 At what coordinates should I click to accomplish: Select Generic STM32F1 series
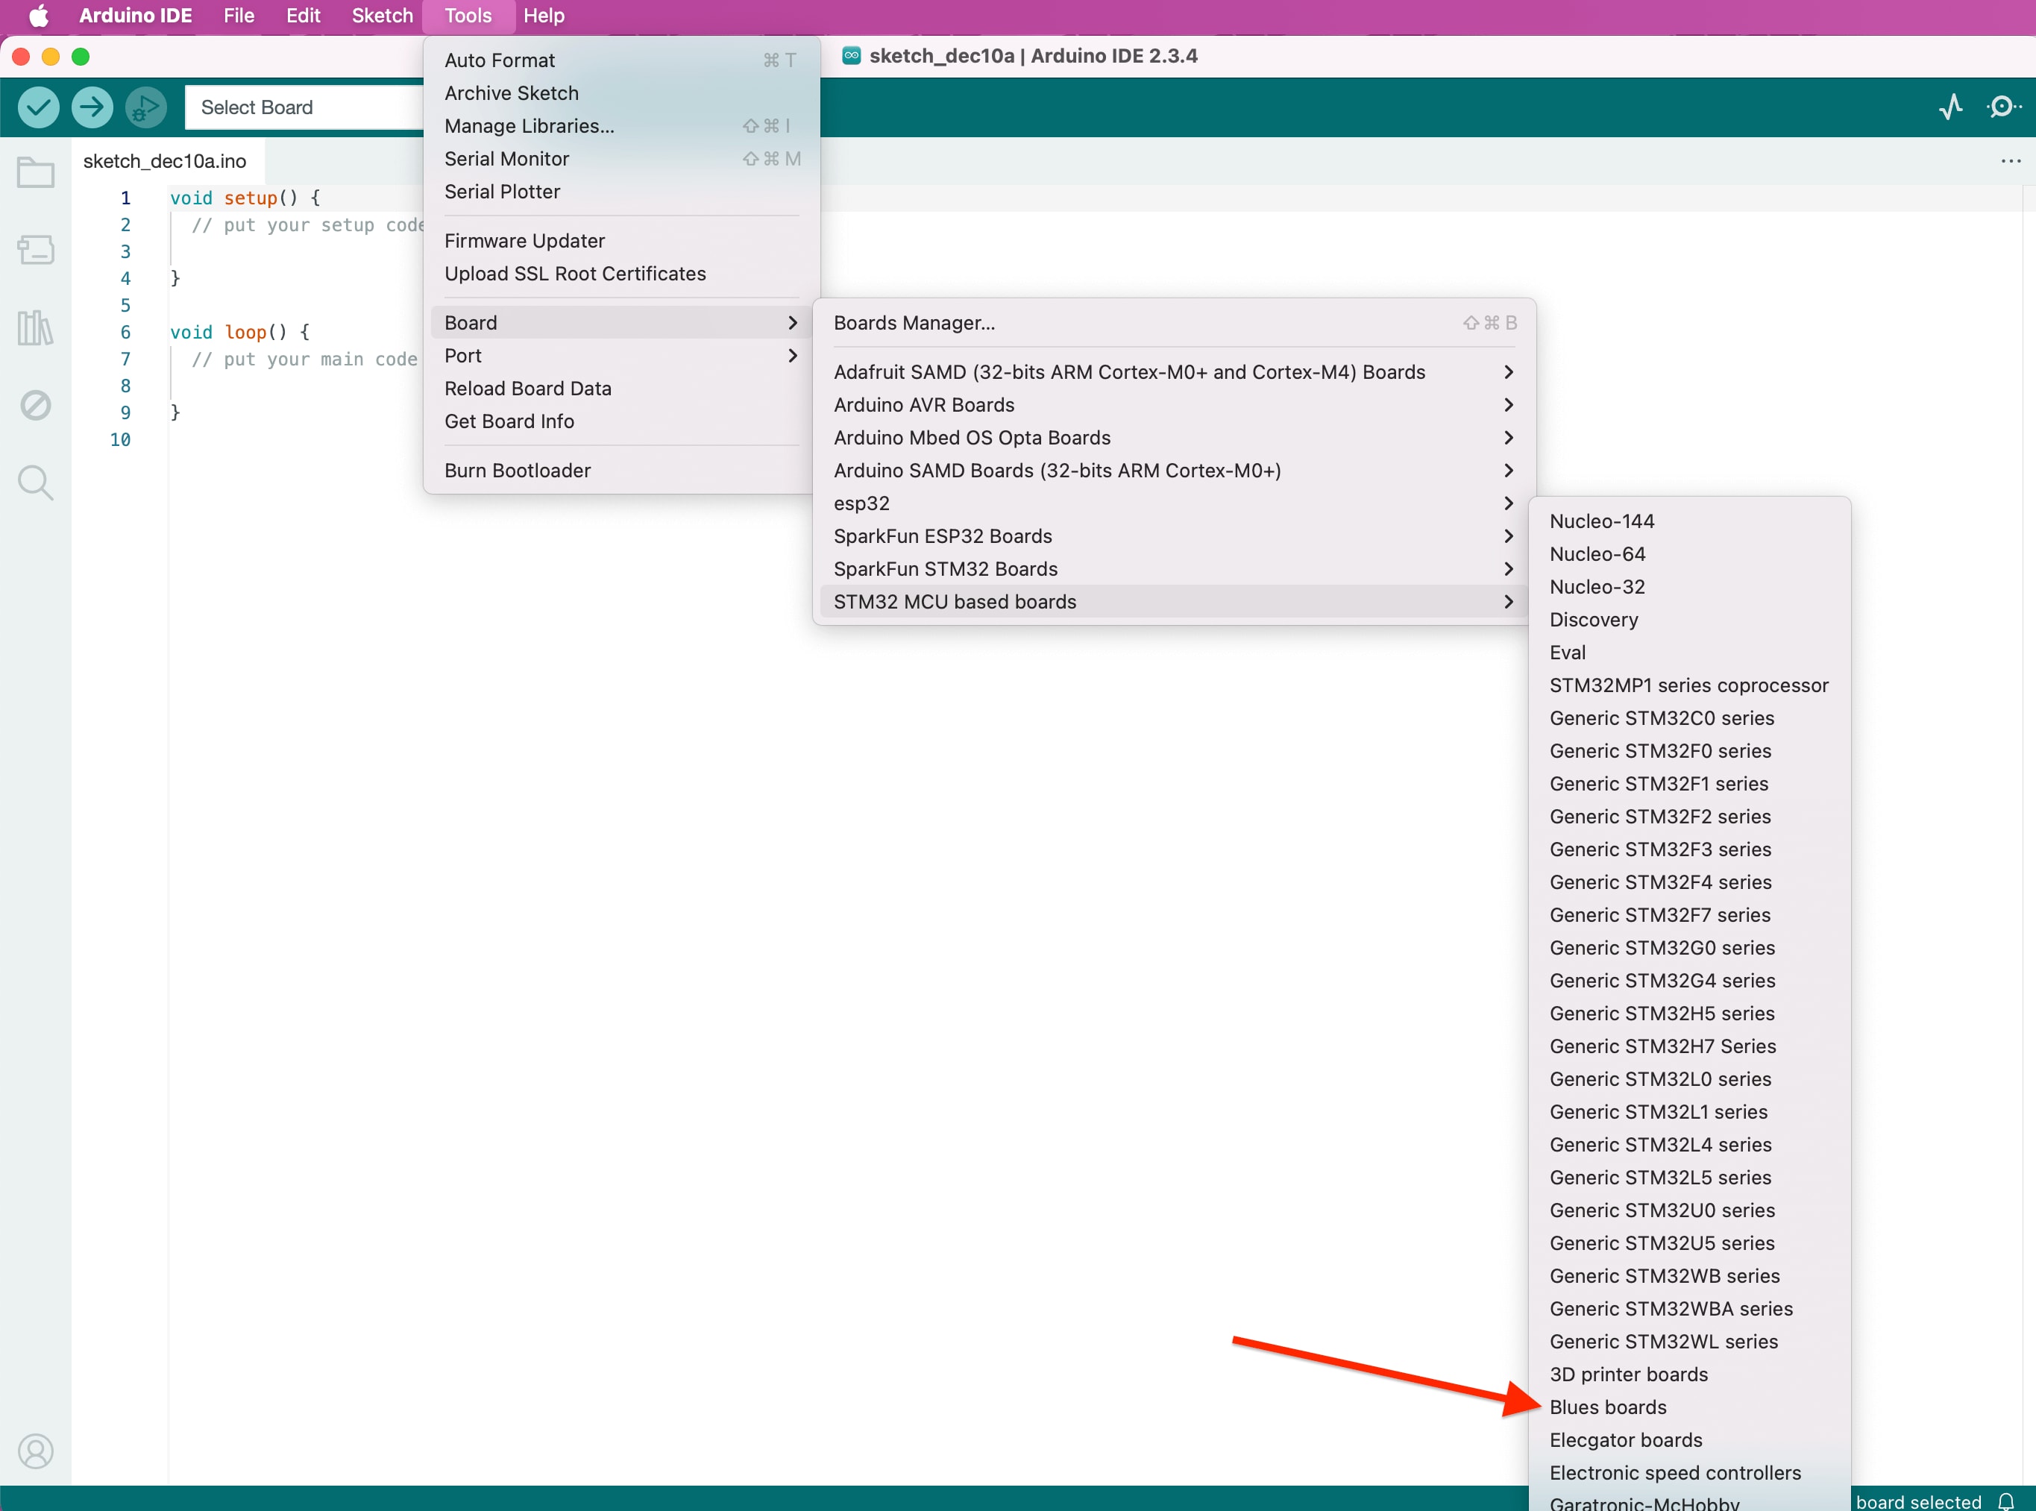[x=1689, y=784]
